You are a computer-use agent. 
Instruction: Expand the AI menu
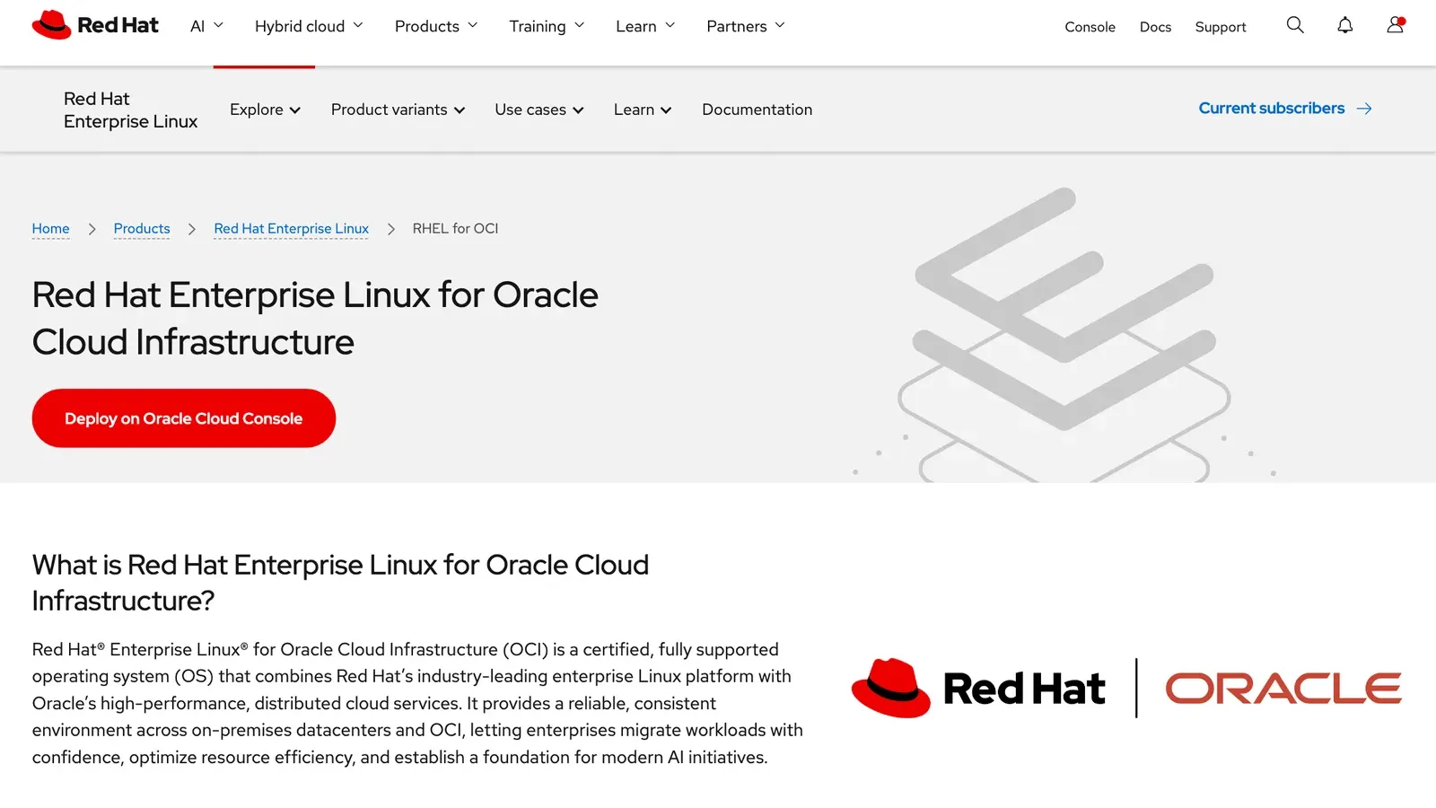(206, 26)
